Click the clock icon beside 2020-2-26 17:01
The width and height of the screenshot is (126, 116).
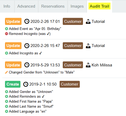(x=27, y=22)
